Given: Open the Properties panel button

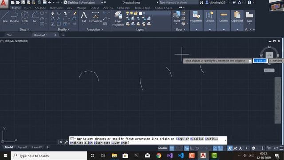Looking at the screenshot, I should 196,20.
